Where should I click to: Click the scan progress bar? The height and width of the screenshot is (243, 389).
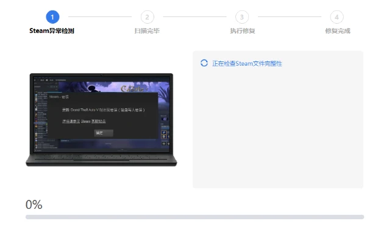(194, 217)
